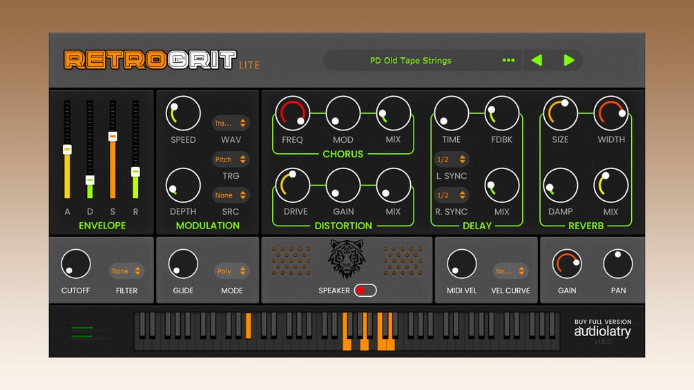This screenshot has height=390, width=694.
Task: Click the tiger head logo
Action: point(347,259)
